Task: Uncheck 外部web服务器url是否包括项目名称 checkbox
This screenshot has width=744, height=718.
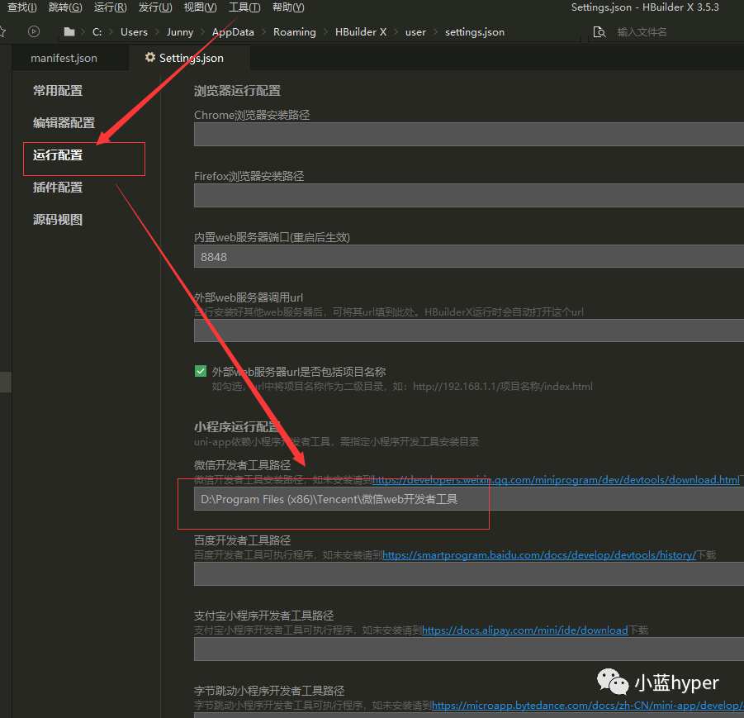Action: pyautogui.click(x=201, y=372)
